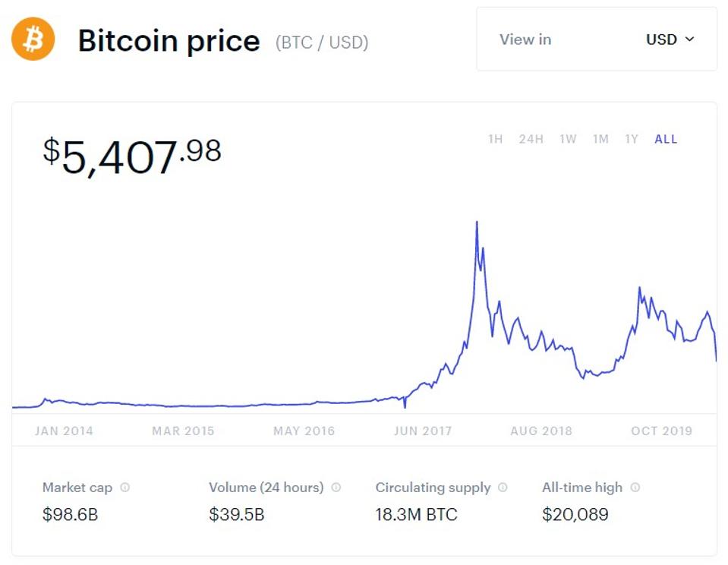
Task: Choose the ALL time range
Action: click(666, 139)
